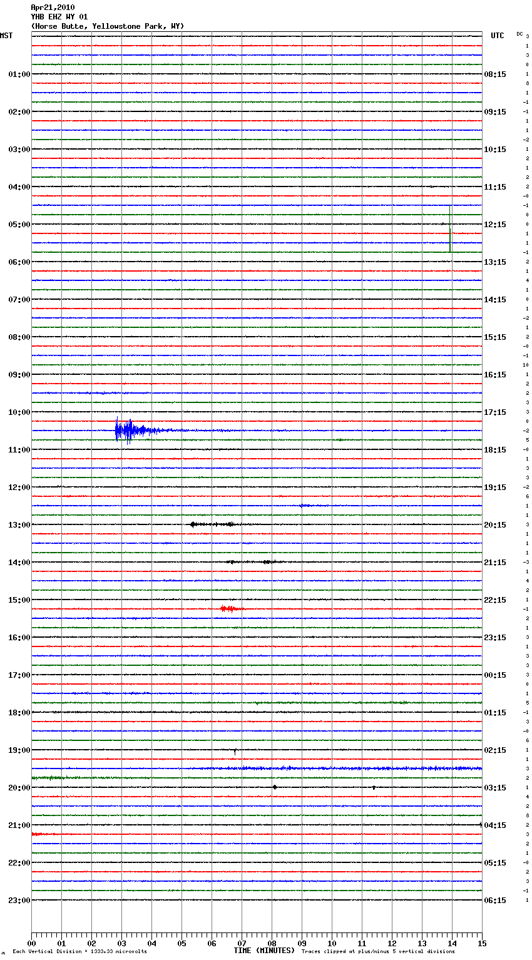The height and width of the screenshot is (960, 532).
Task: Click the 08:15 UTC time label
Action: [x=495, y=74]
